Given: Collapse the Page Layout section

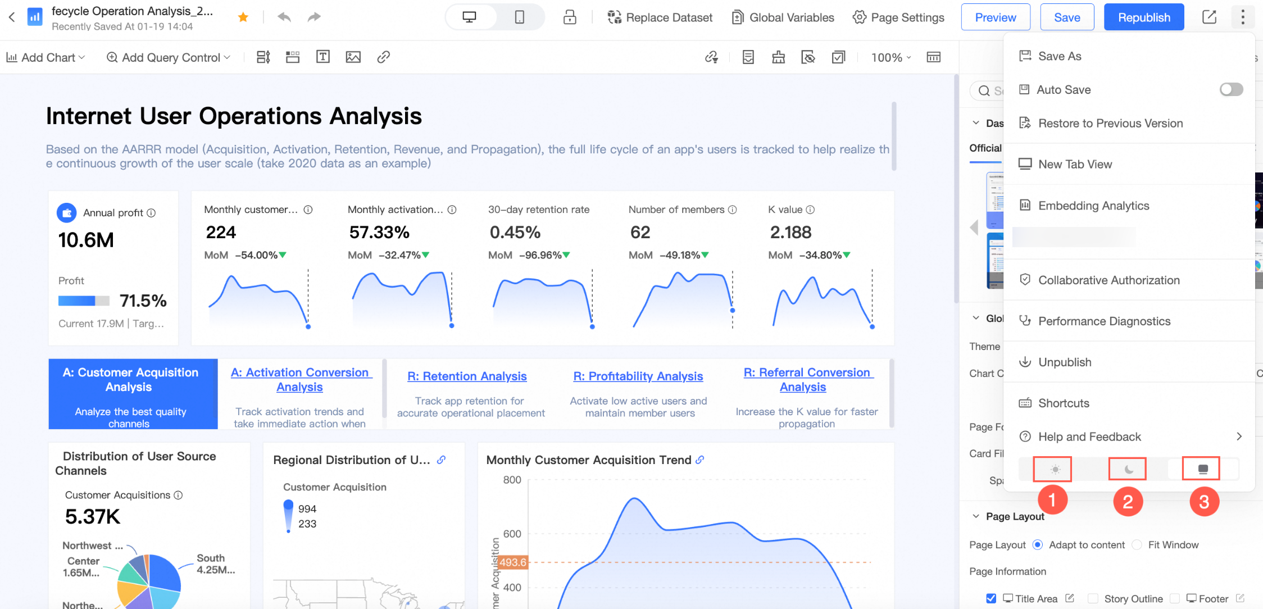Looking at the screenshot, I should (x=976, y=516).
